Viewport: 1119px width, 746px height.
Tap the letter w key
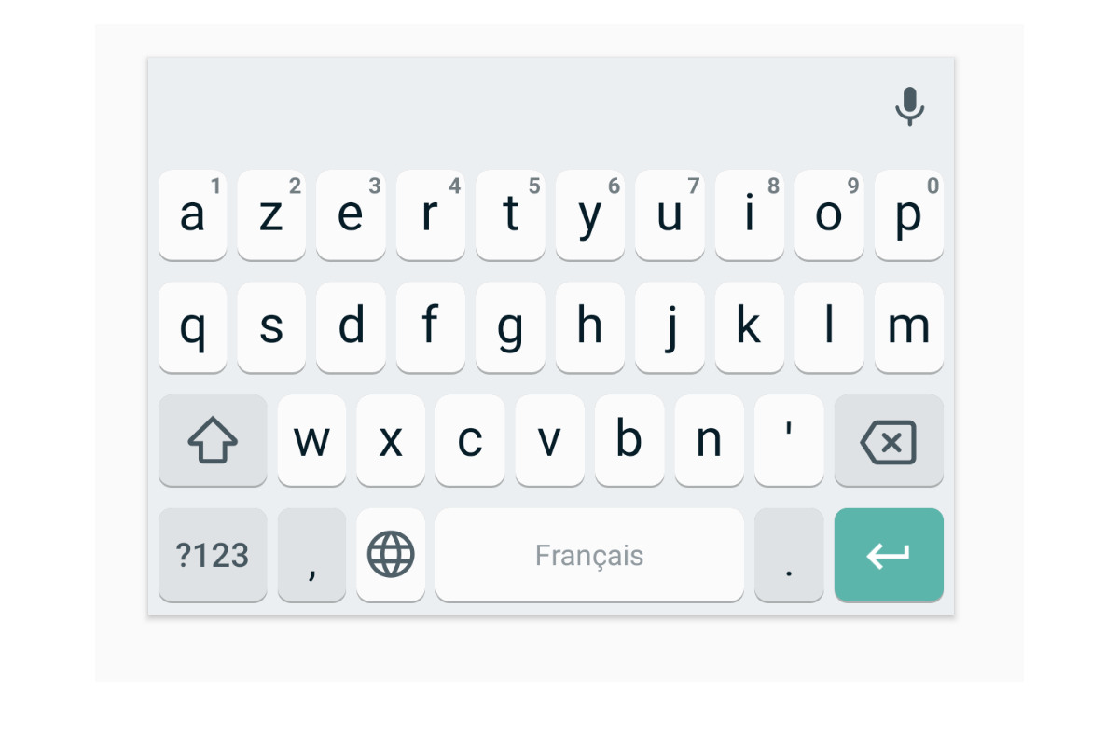311,440
